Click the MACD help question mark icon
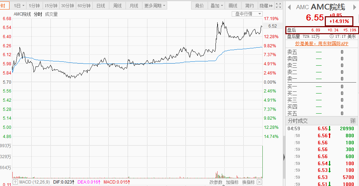Image resolution: width=359 pixels, height=186 pixels. tap(16, 182)
